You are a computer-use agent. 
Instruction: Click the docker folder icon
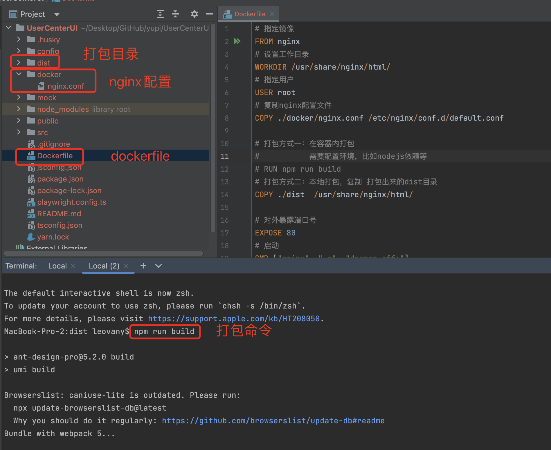30,74
